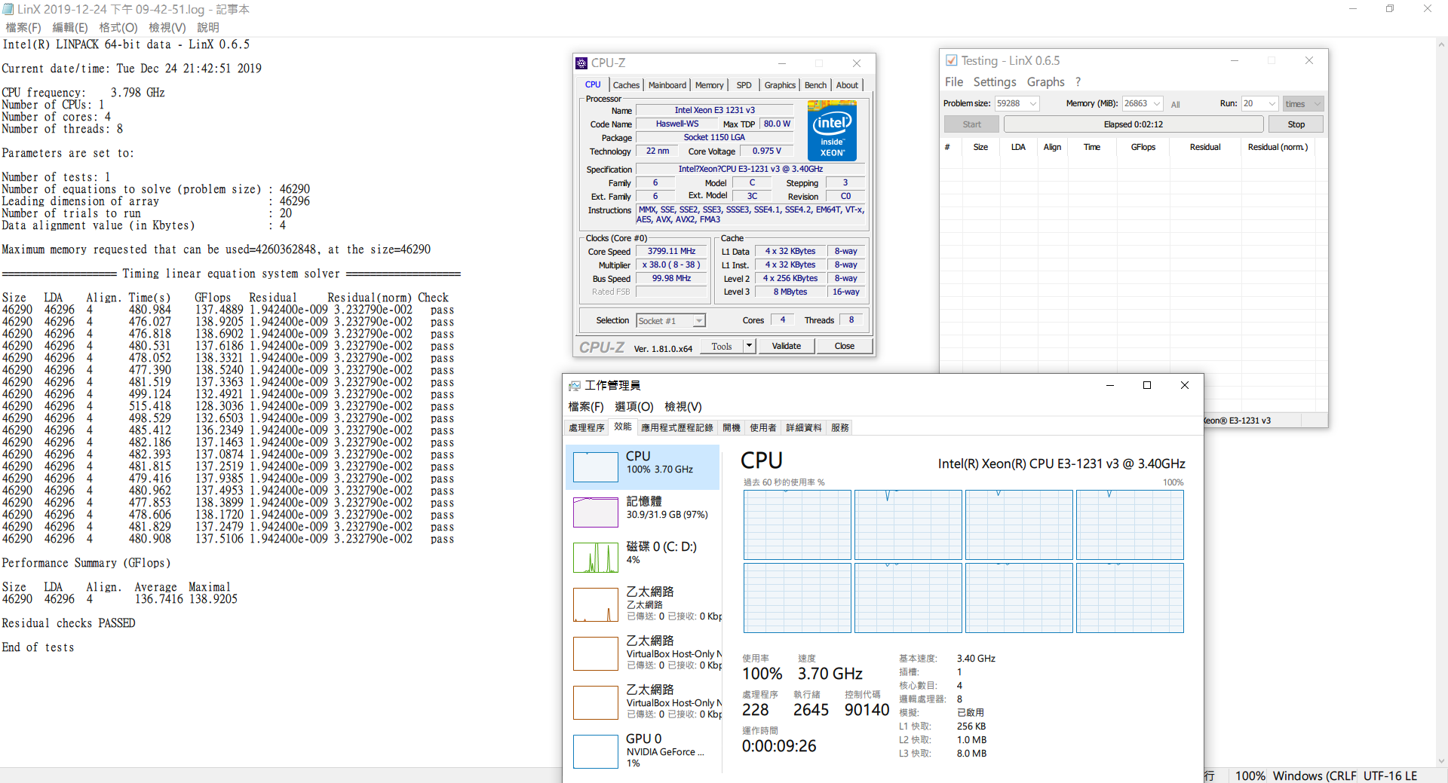The image size is (1448, 783).
Task: Open the times unit dropdown in LinX
Action: tap(1317, 104)
